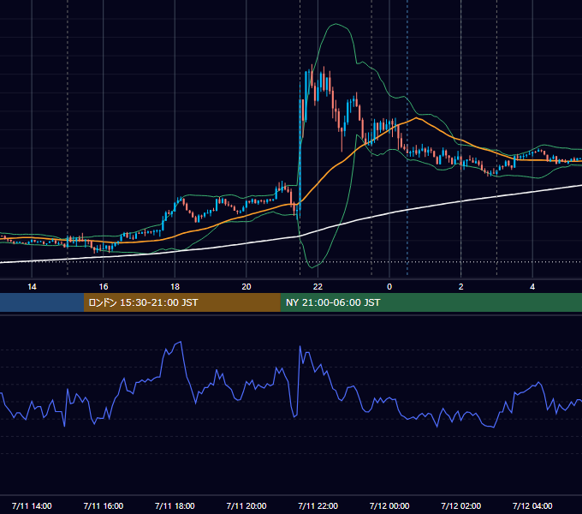Click the 7/11 22:00 date label

pos(318,505)
